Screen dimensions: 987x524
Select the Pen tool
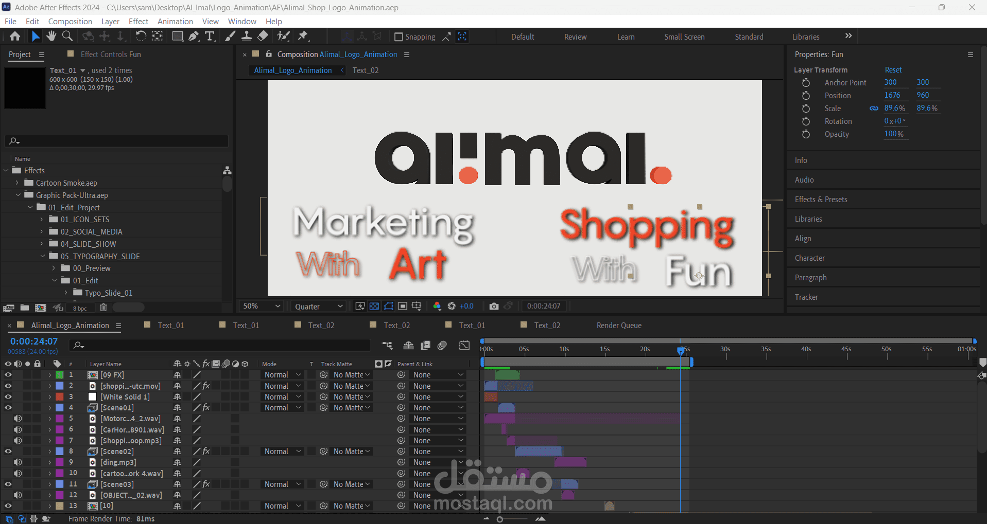[x=194, y=36]
